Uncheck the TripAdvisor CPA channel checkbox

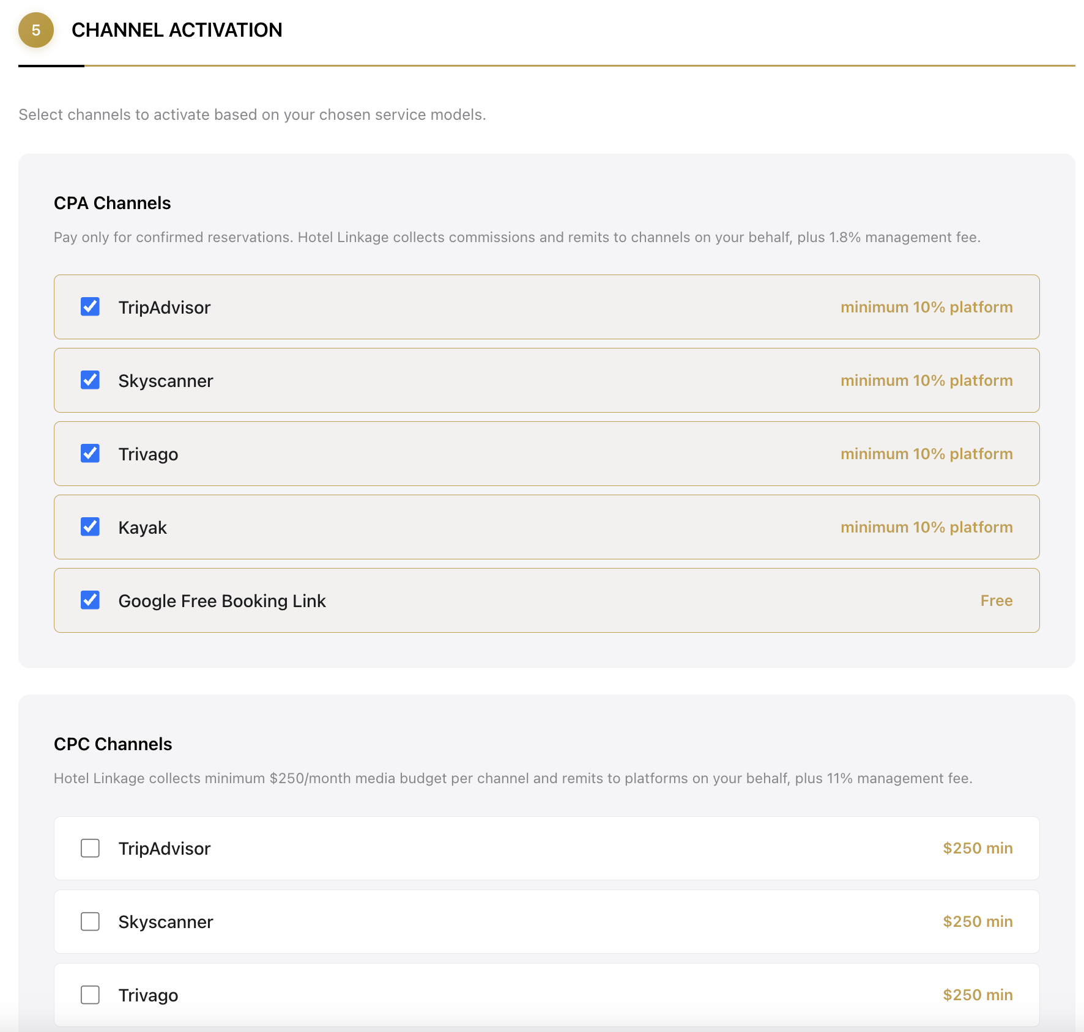point(90,306)
